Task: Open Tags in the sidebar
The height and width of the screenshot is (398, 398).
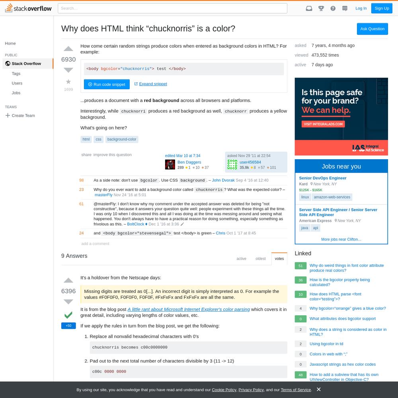Action: coord(16,74)
